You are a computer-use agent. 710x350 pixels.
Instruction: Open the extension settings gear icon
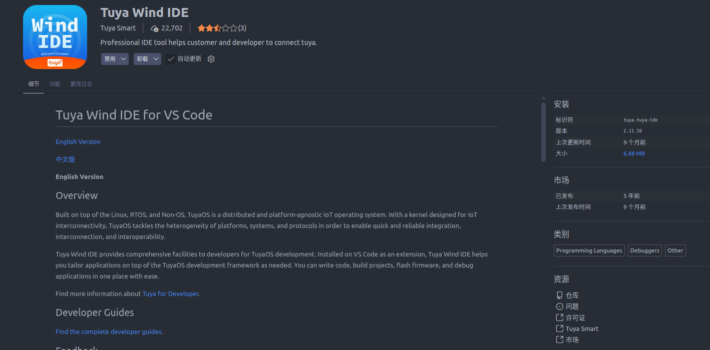point(211,59)
